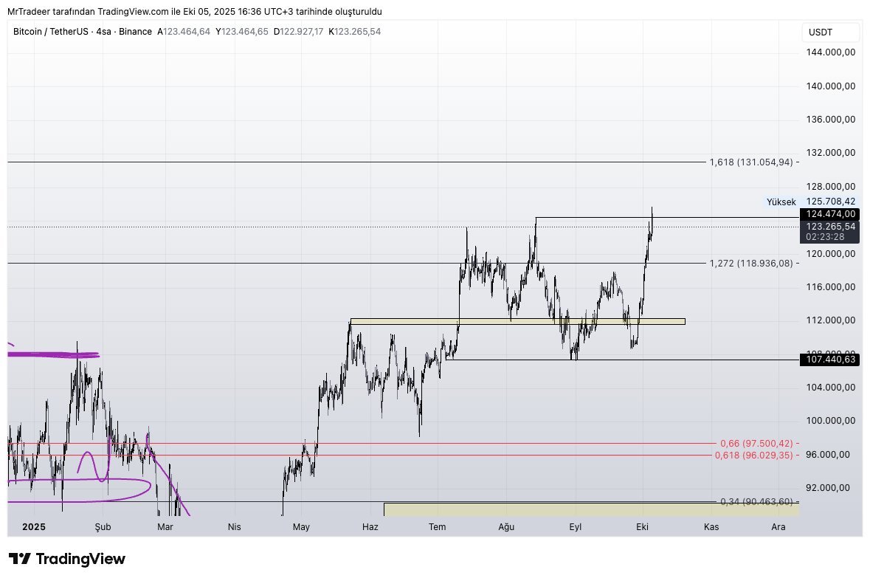Image resolution: width=870 pixels, height=581 pixels.
Task: Click the TradingView logo icon
Action: [x=20, y=559]
